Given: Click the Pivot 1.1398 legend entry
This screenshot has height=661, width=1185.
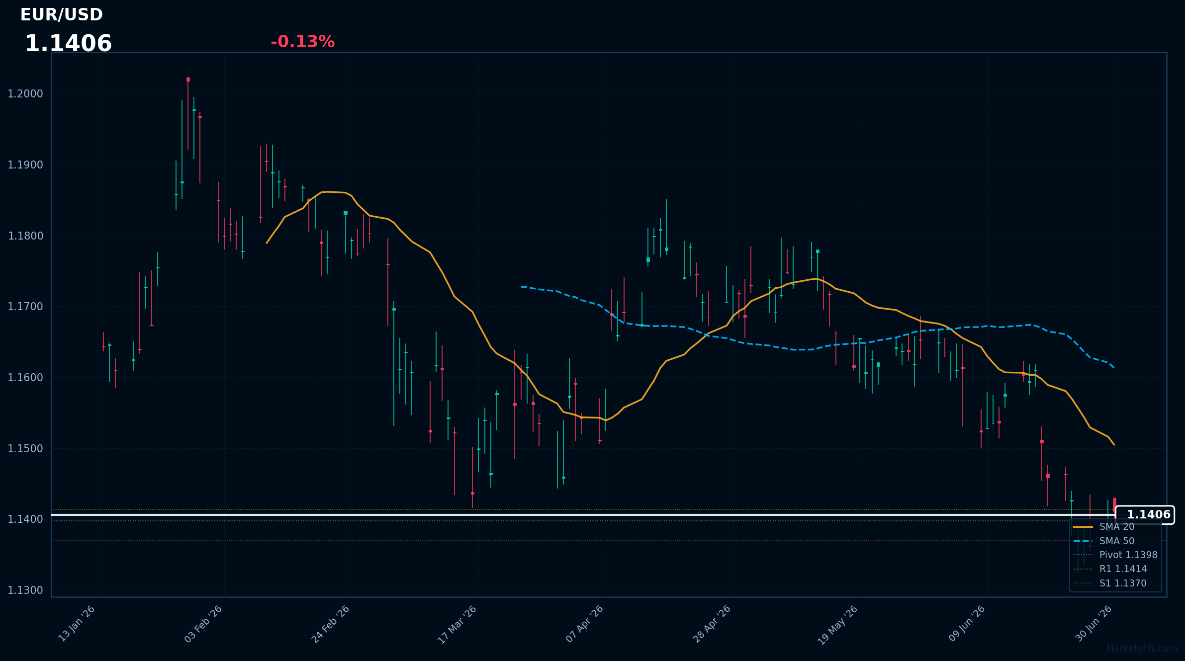Looking at the screenshot, I should (x=1128, y=555).
